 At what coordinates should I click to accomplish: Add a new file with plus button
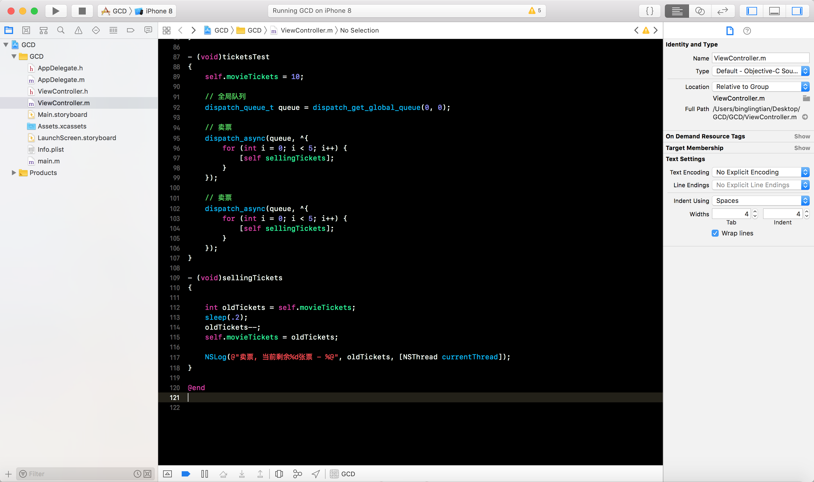tap(8, 474)
